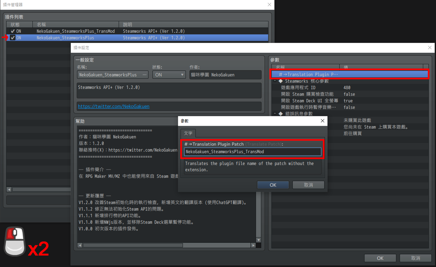Select the 文字 tab in 參數 dialog

188,133
